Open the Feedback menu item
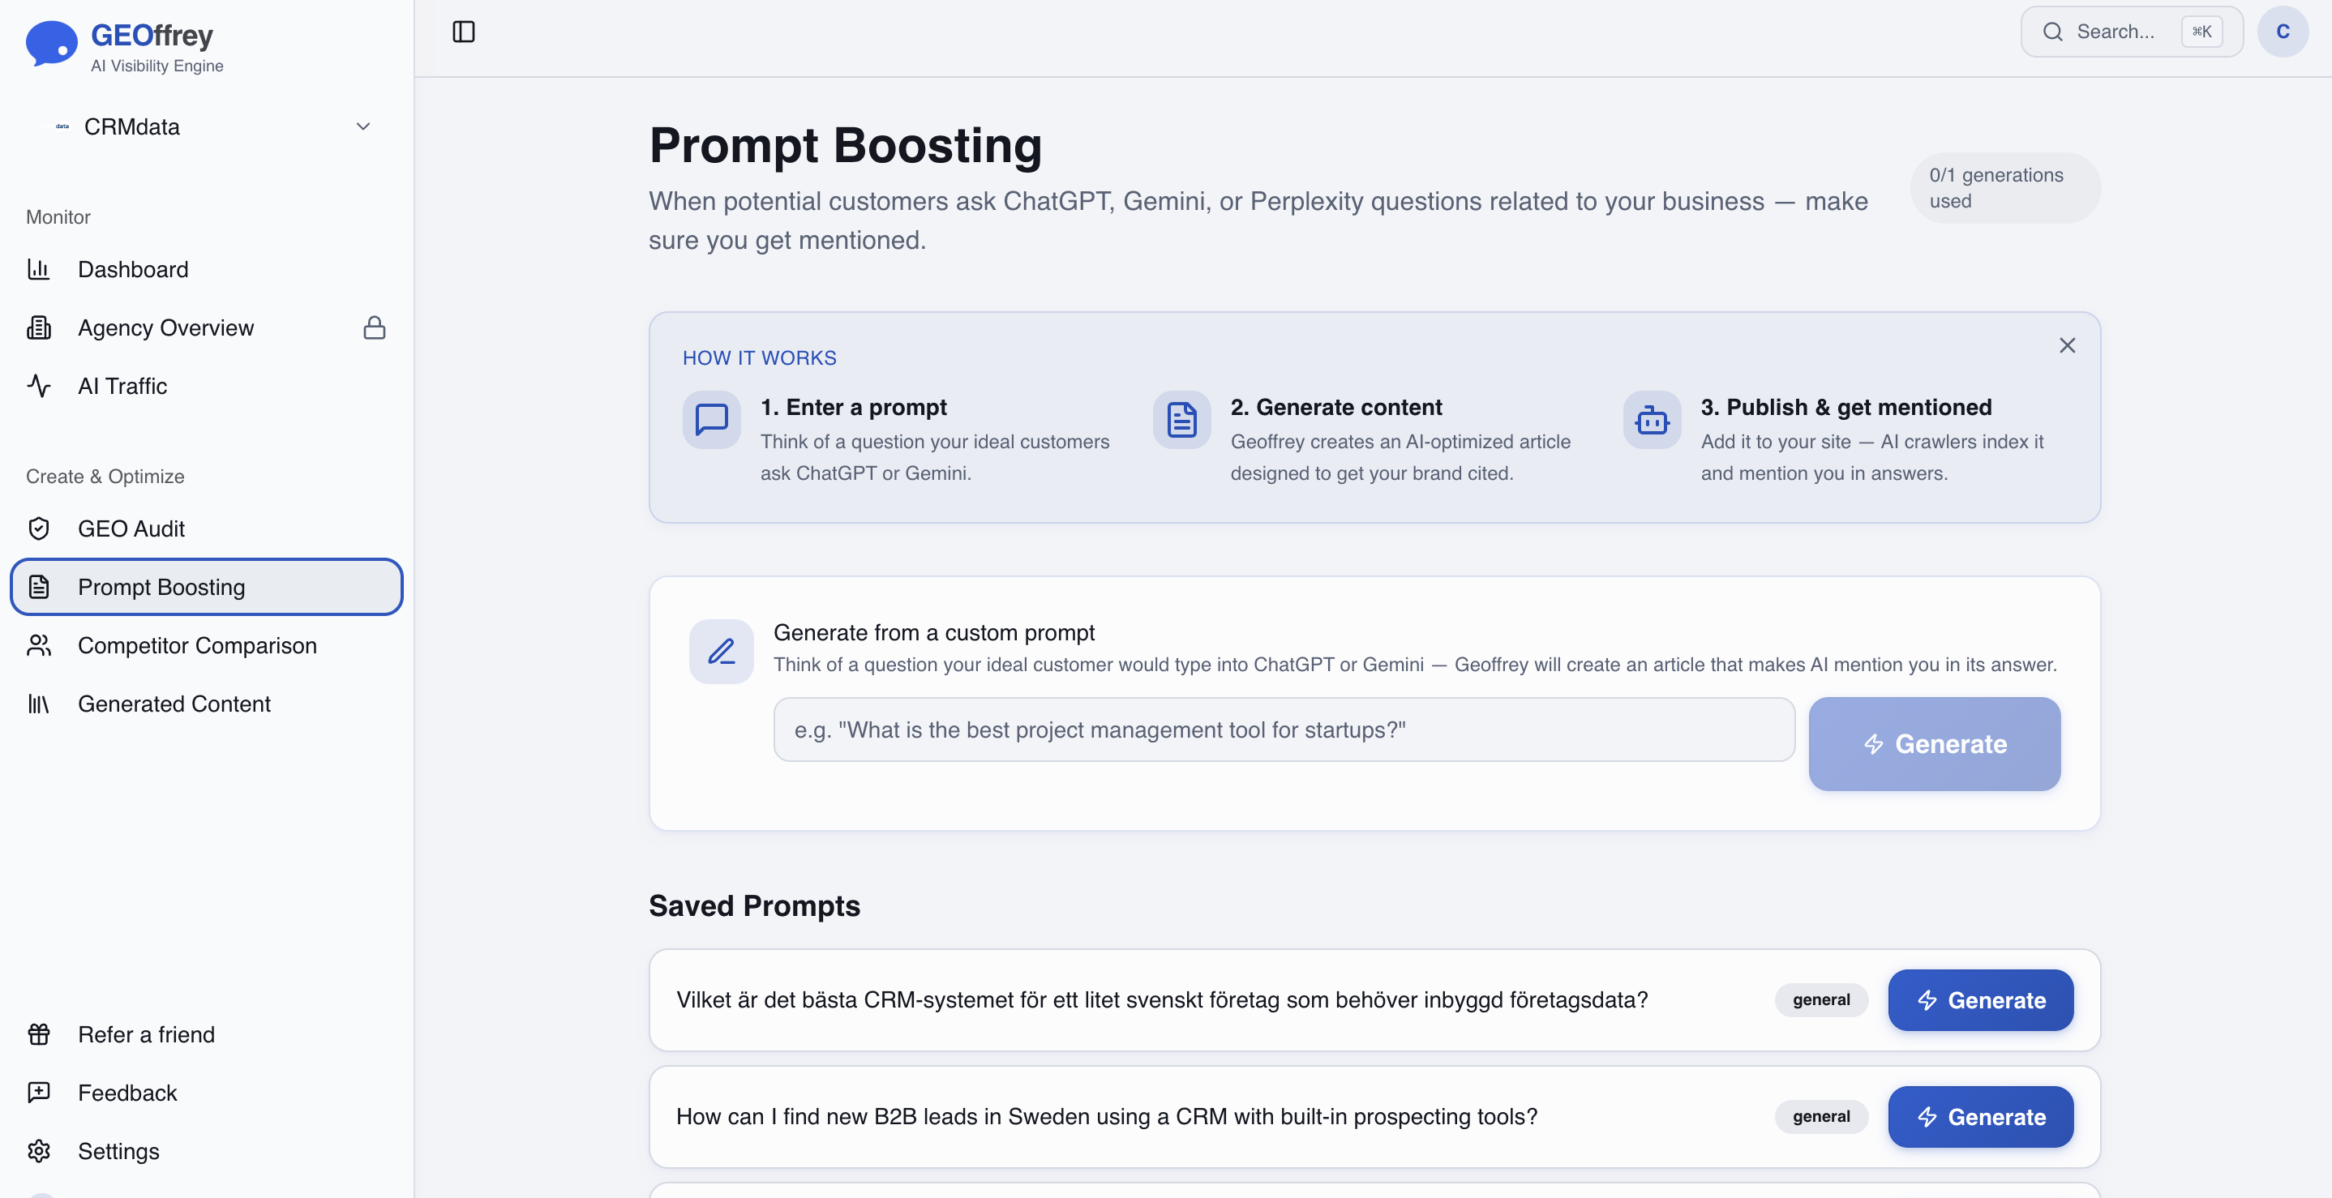Screen dimensions: 2332x1198 [x=126, y=1093]
